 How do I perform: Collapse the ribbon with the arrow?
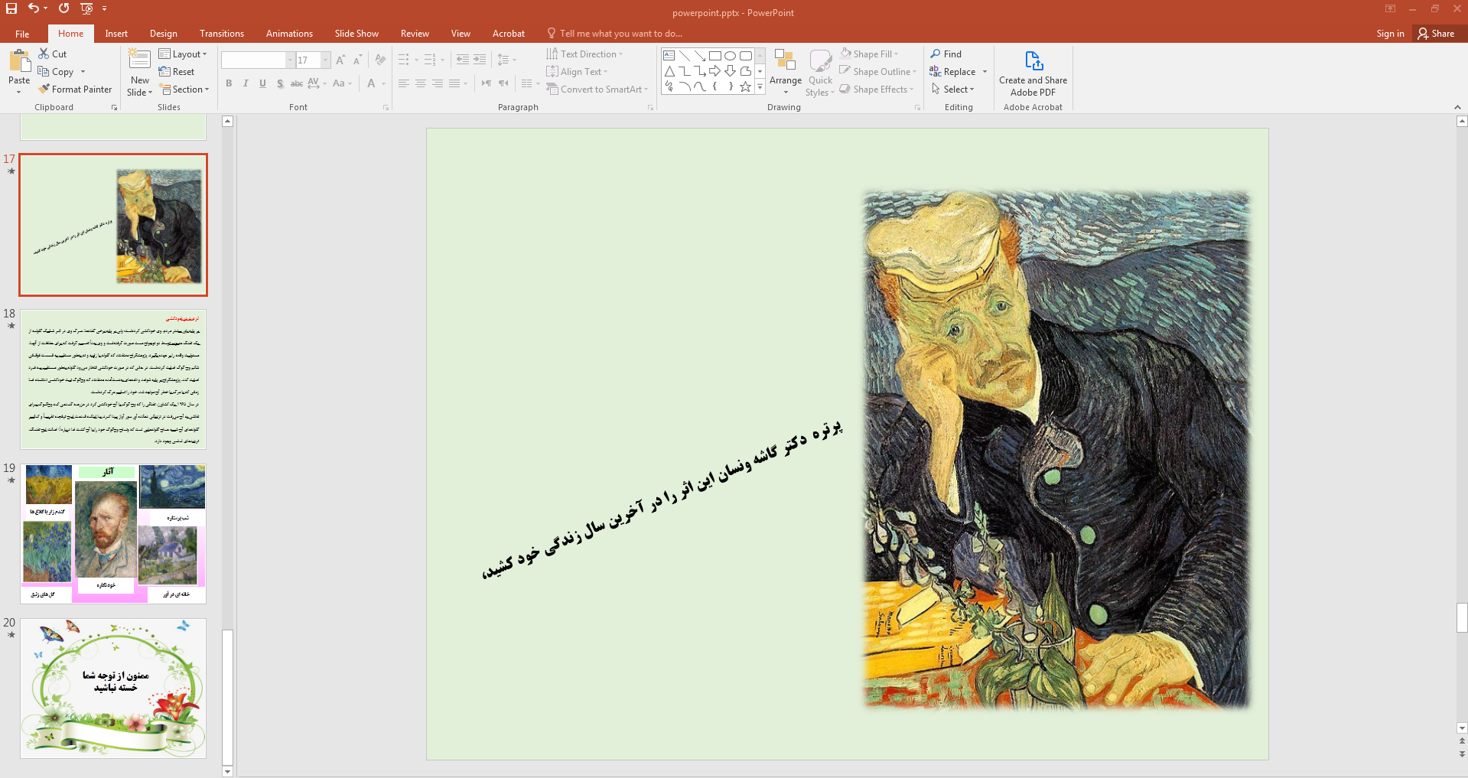1457,107
